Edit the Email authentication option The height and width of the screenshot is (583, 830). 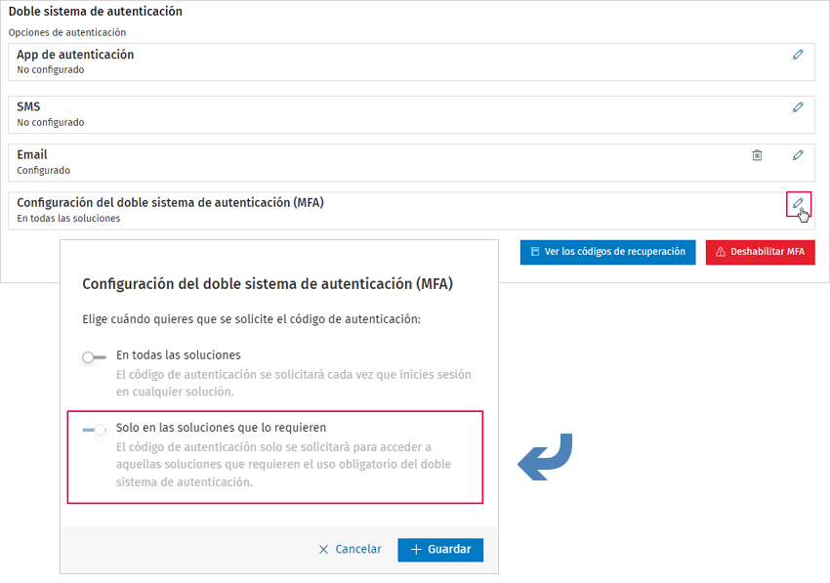(x=798, y=155)
